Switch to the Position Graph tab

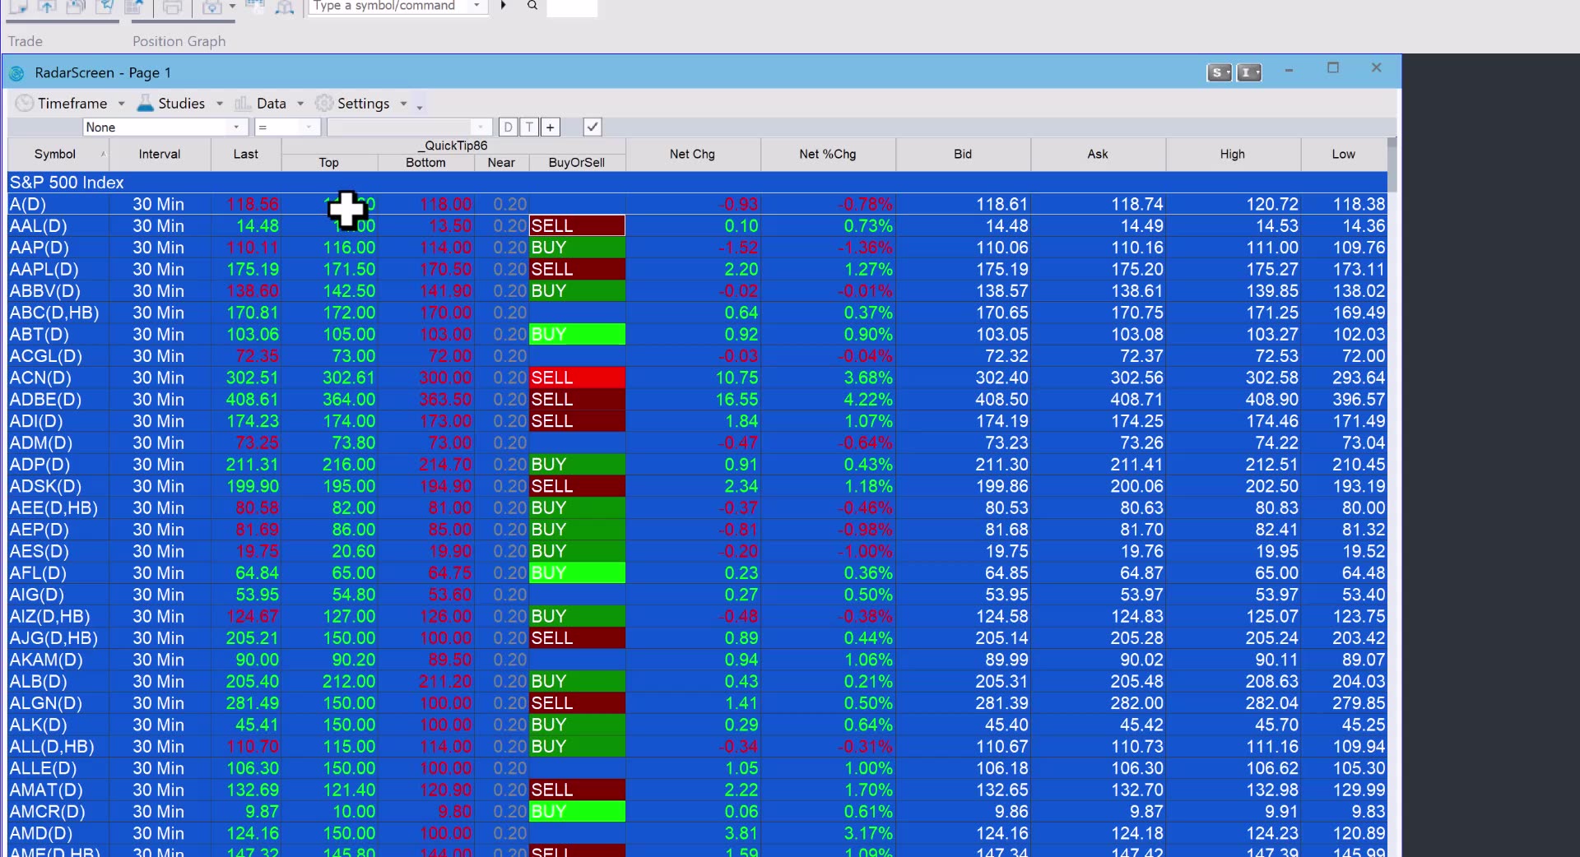click(179, 41)
